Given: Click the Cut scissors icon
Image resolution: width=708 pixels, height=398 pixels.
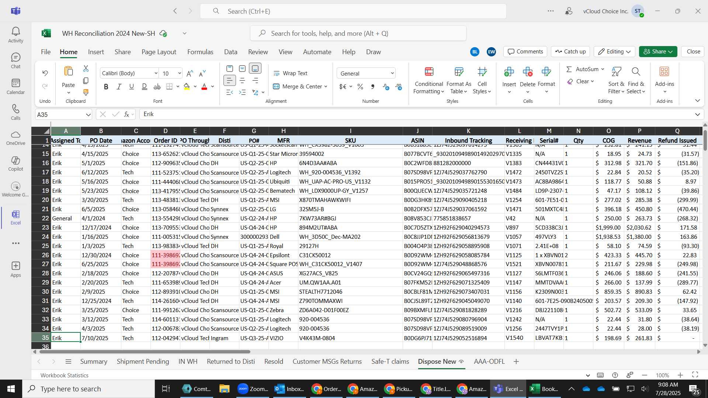Looking at the screenshot, I should click(86, 69).
